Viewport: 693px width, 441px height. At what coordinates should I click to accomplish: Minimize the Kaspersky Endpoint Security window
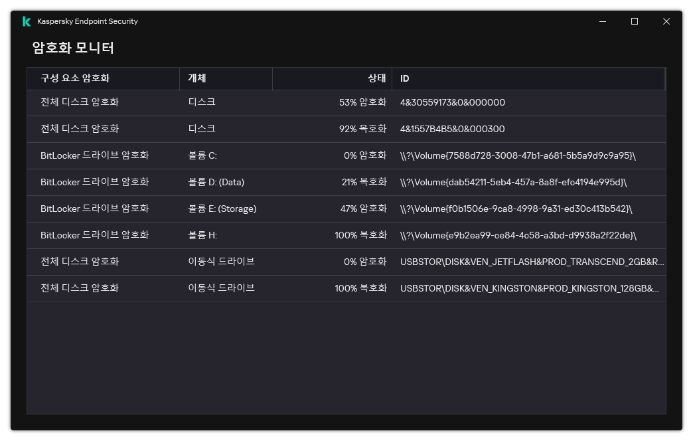[x=601, y=21]
